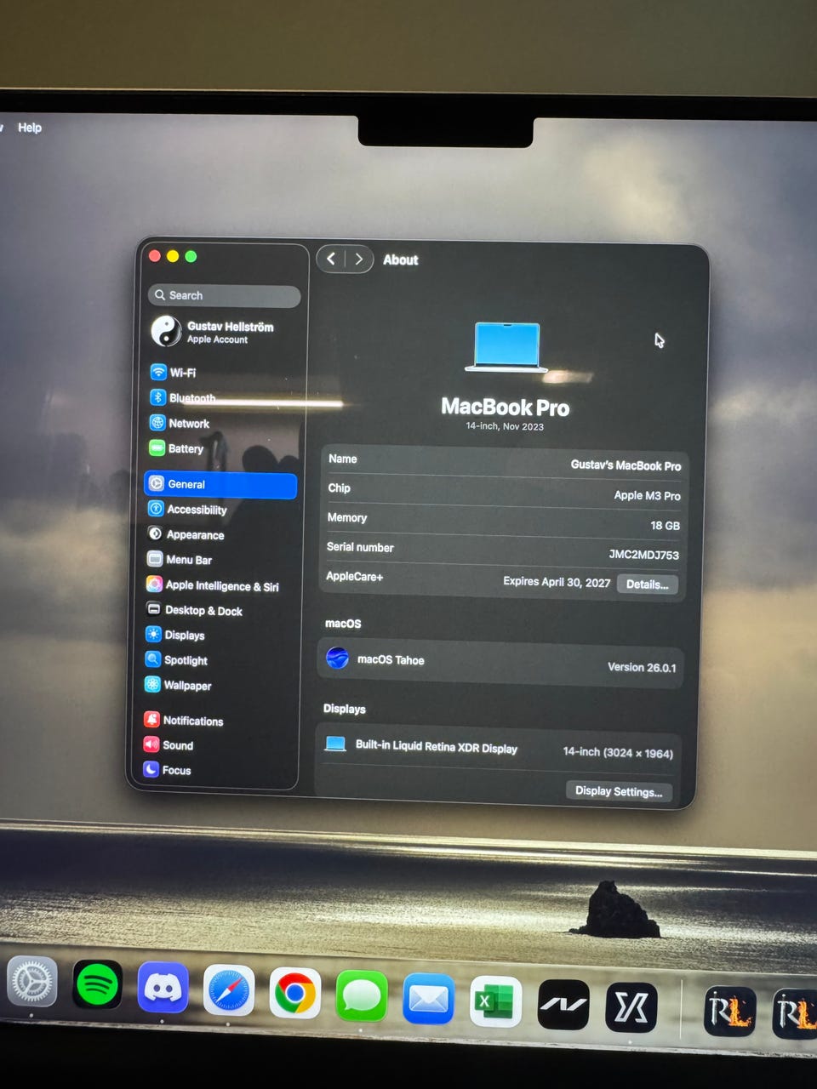Click the About window title
This screenshot has width=817, height=1089.
tap(400, 259)
